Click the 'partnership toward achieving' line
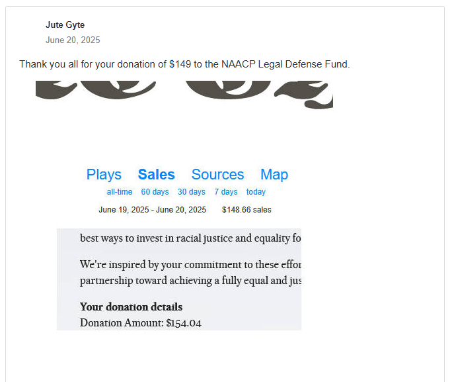The width and height of the screenshot is (454, 382). click(x=190, y=281)
